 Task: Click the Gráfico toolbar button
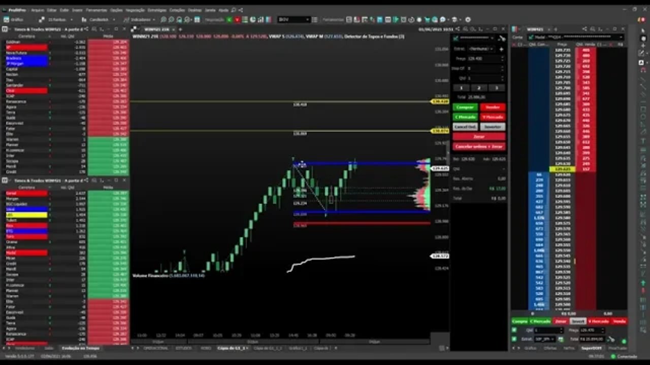[x=14, y=19]
